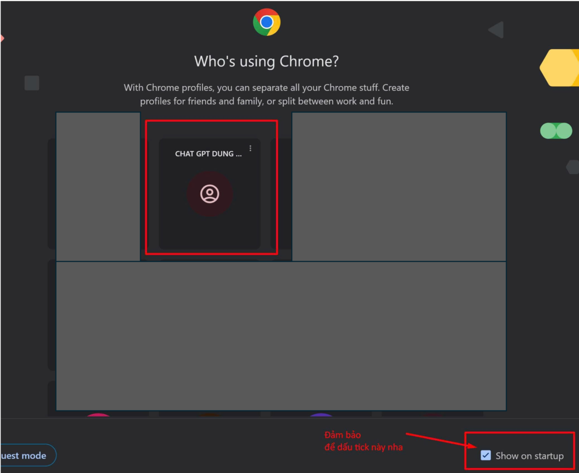Click the red Vietnamese annotation text
579x473 pixels.
pos(363,441)
